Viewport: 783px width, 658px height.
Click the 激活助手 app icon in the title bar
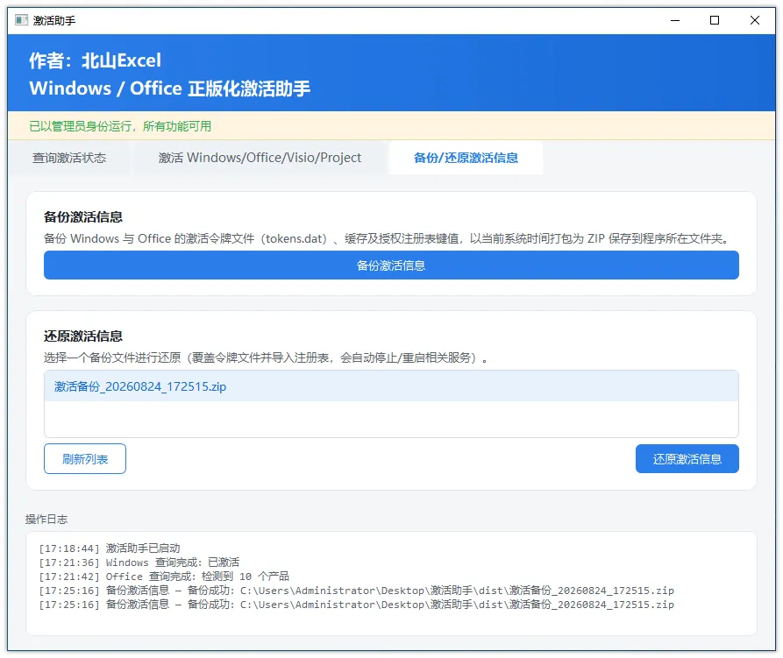(x=21, y=20)
